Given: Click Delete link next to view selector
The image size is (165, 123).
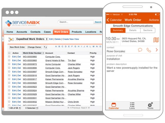Looking at the screenshot, I should pyautogui.click(x=57, y=39).
